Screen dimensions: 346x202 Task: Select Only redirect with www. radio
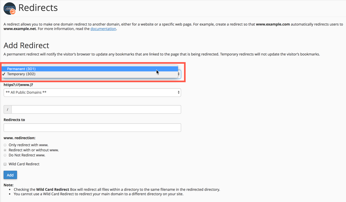pos(5,145)
